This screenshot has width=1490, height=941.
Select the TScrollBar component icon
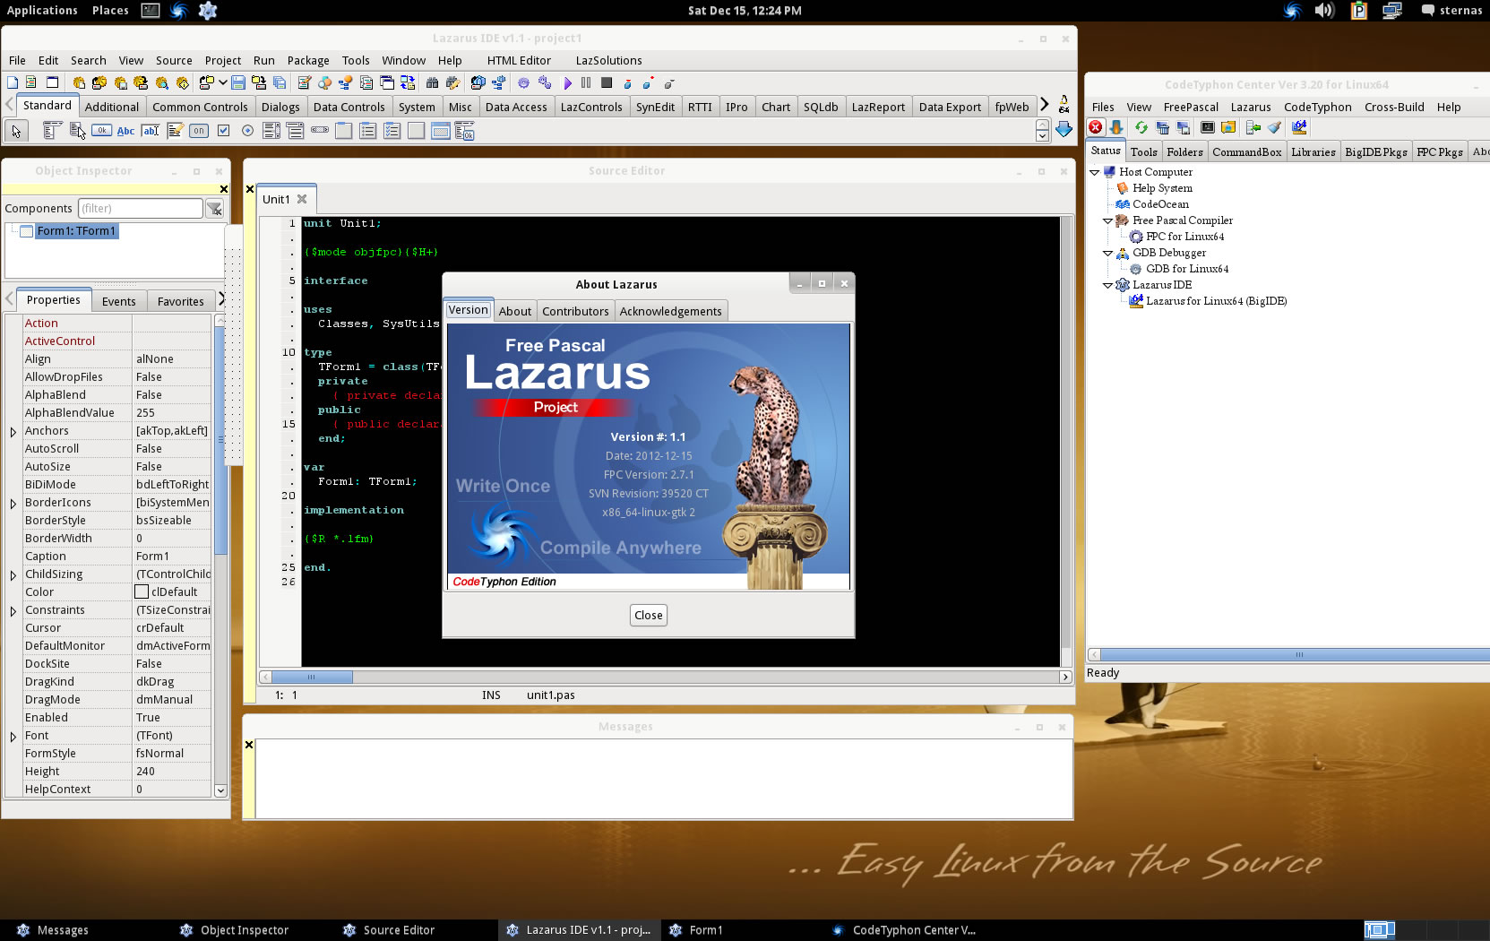(320, 131)
